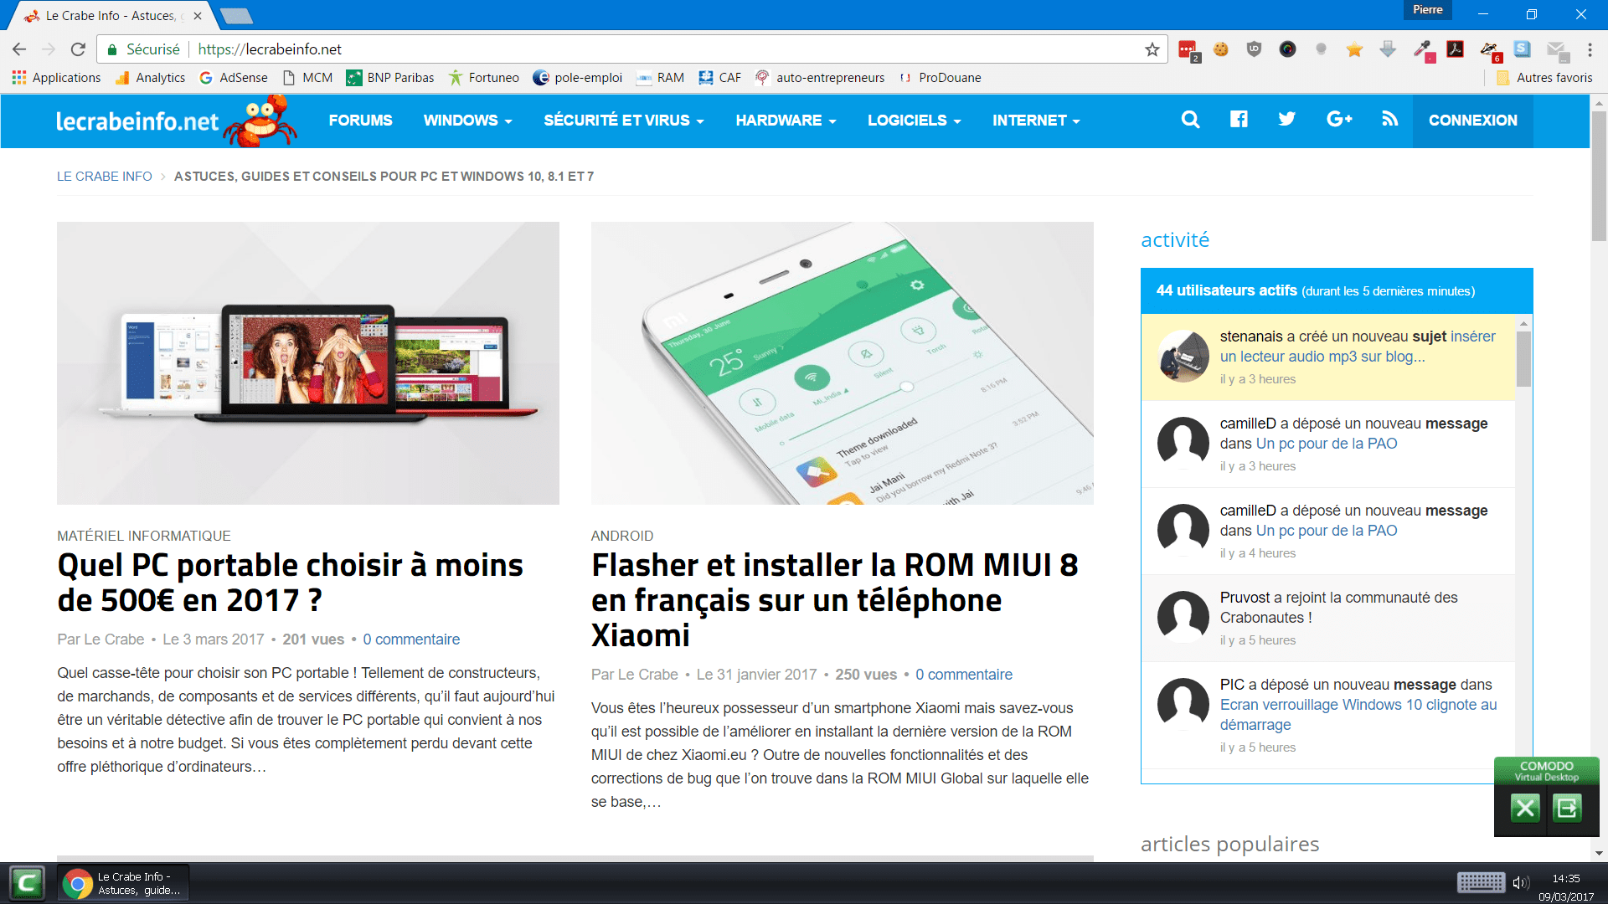Select the Le Crabe Info browser tab

[x=113, y=16]
